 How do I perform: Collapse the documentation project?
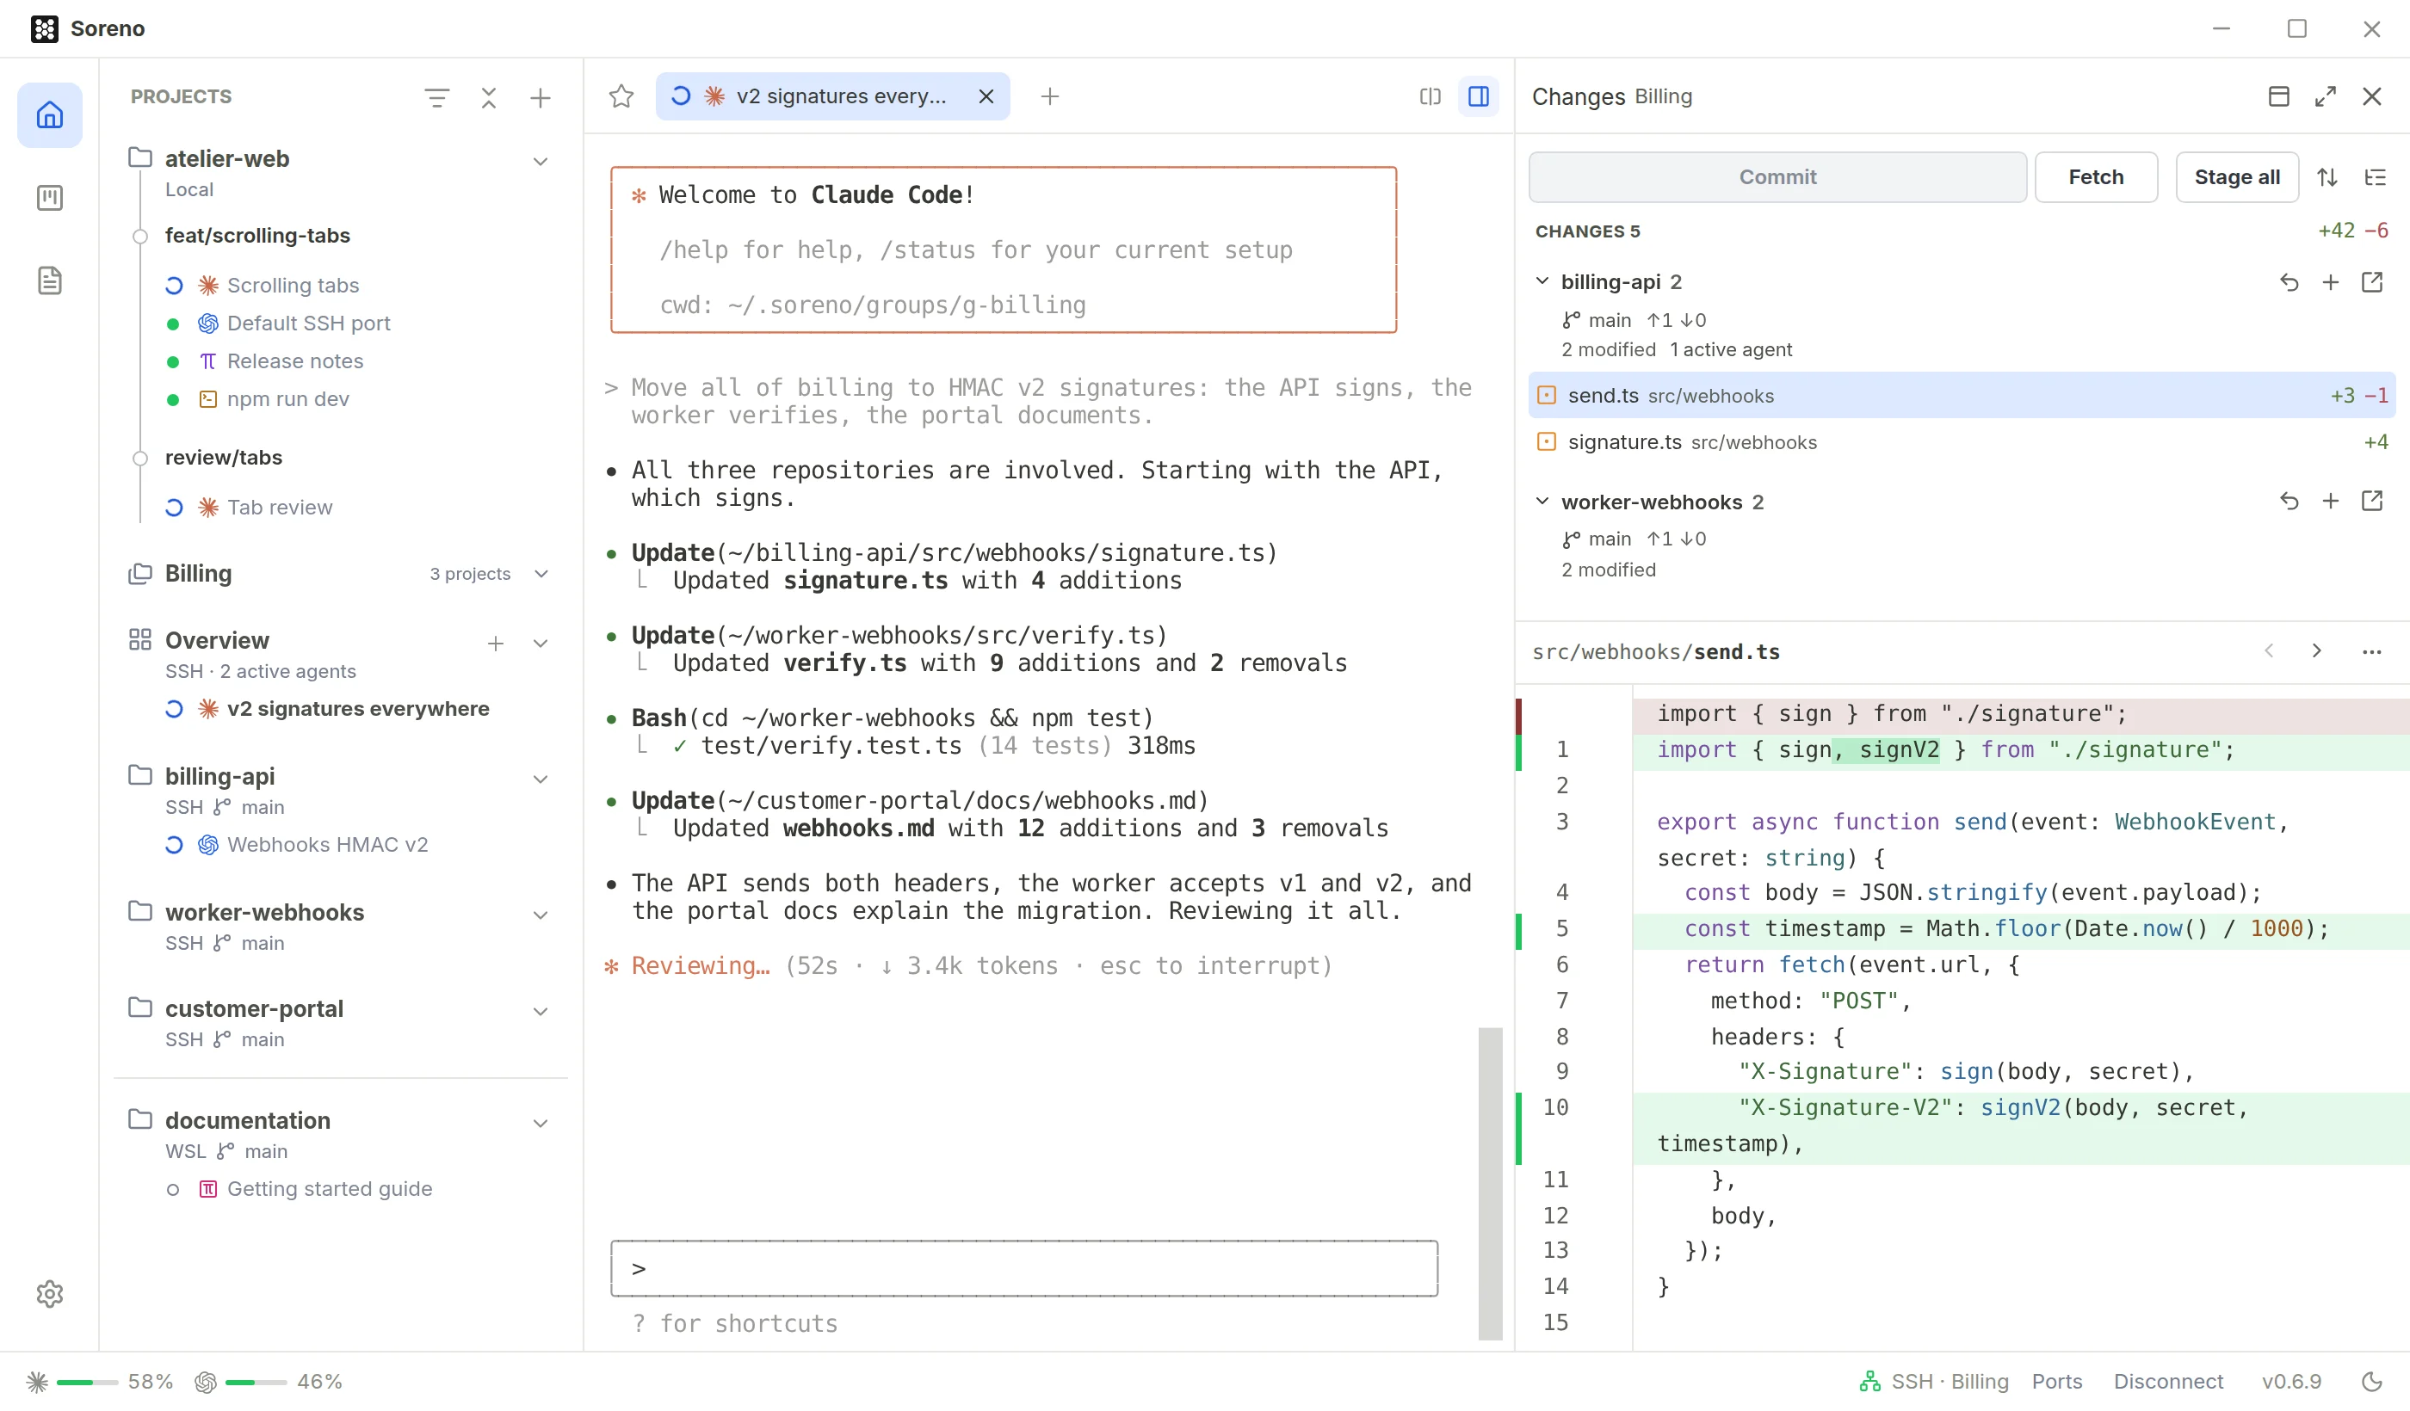[541, 1124]
